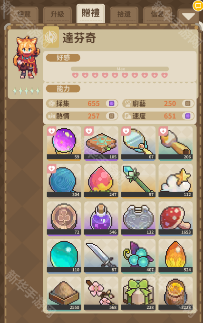Choose the blue yarn ball gift
Image resolution: width=203 pixels, height=323 pixels.
point(64,181)
